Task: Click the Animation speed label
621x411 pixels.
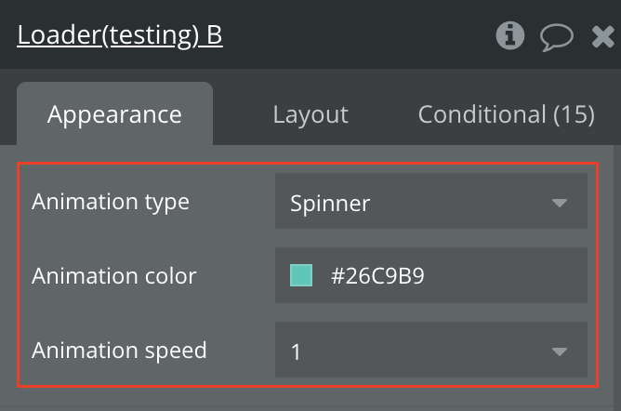Action: pos(119,351)
